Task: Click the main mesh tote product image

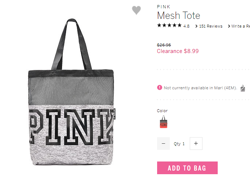Action: pos(71,92)
